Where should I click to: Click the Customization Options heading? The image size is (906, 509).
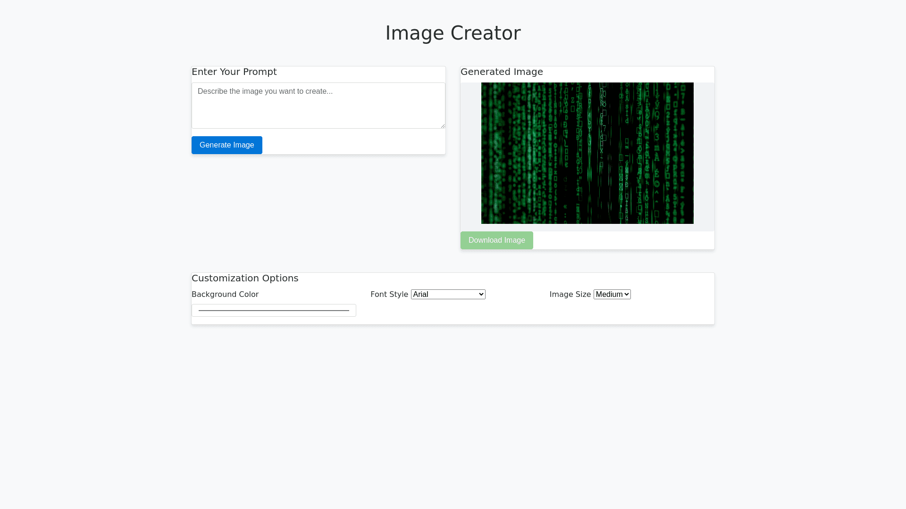coord(245,278)
